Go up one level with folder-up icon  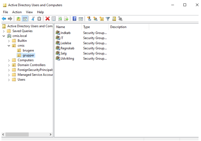[x=18, y=19]
